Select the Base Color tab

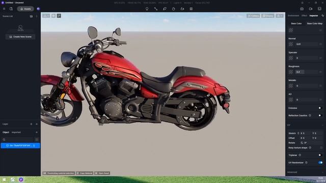(x=296, y=23)
